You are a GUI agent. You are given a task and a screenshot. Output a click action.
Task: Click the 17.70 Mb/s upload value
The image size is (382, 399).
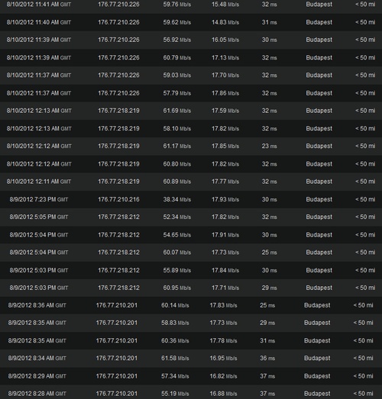tap(225, 76)
